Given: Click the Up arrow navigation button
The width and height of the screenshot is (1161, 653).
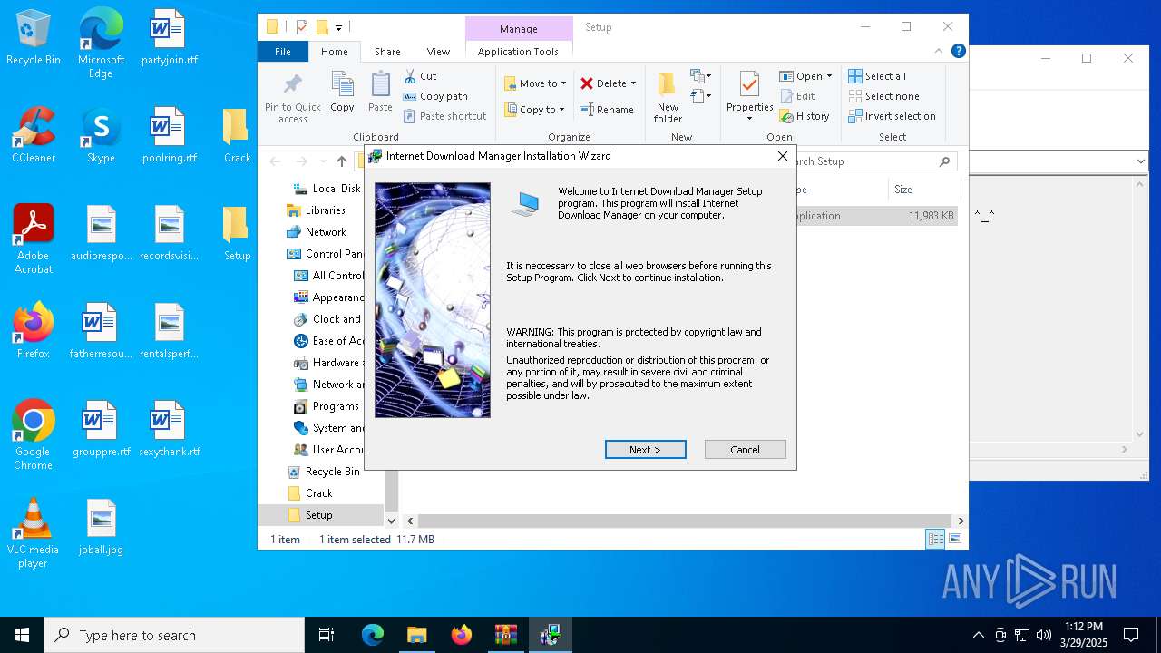Looking at the screenshot, I should click(341, 161).
